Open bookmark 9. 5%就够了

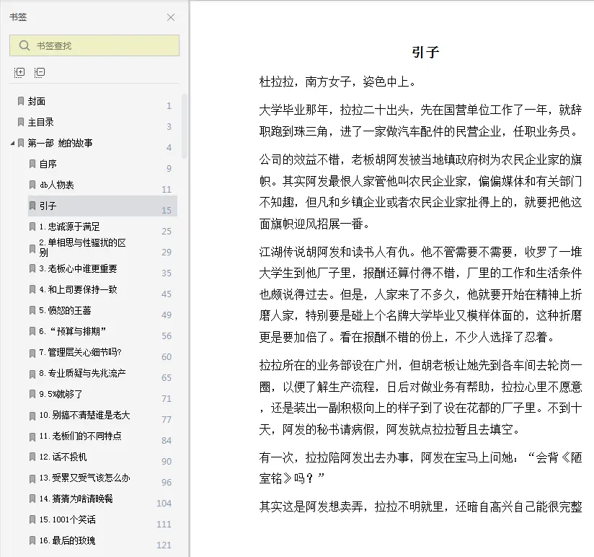[x=61, y=394]
